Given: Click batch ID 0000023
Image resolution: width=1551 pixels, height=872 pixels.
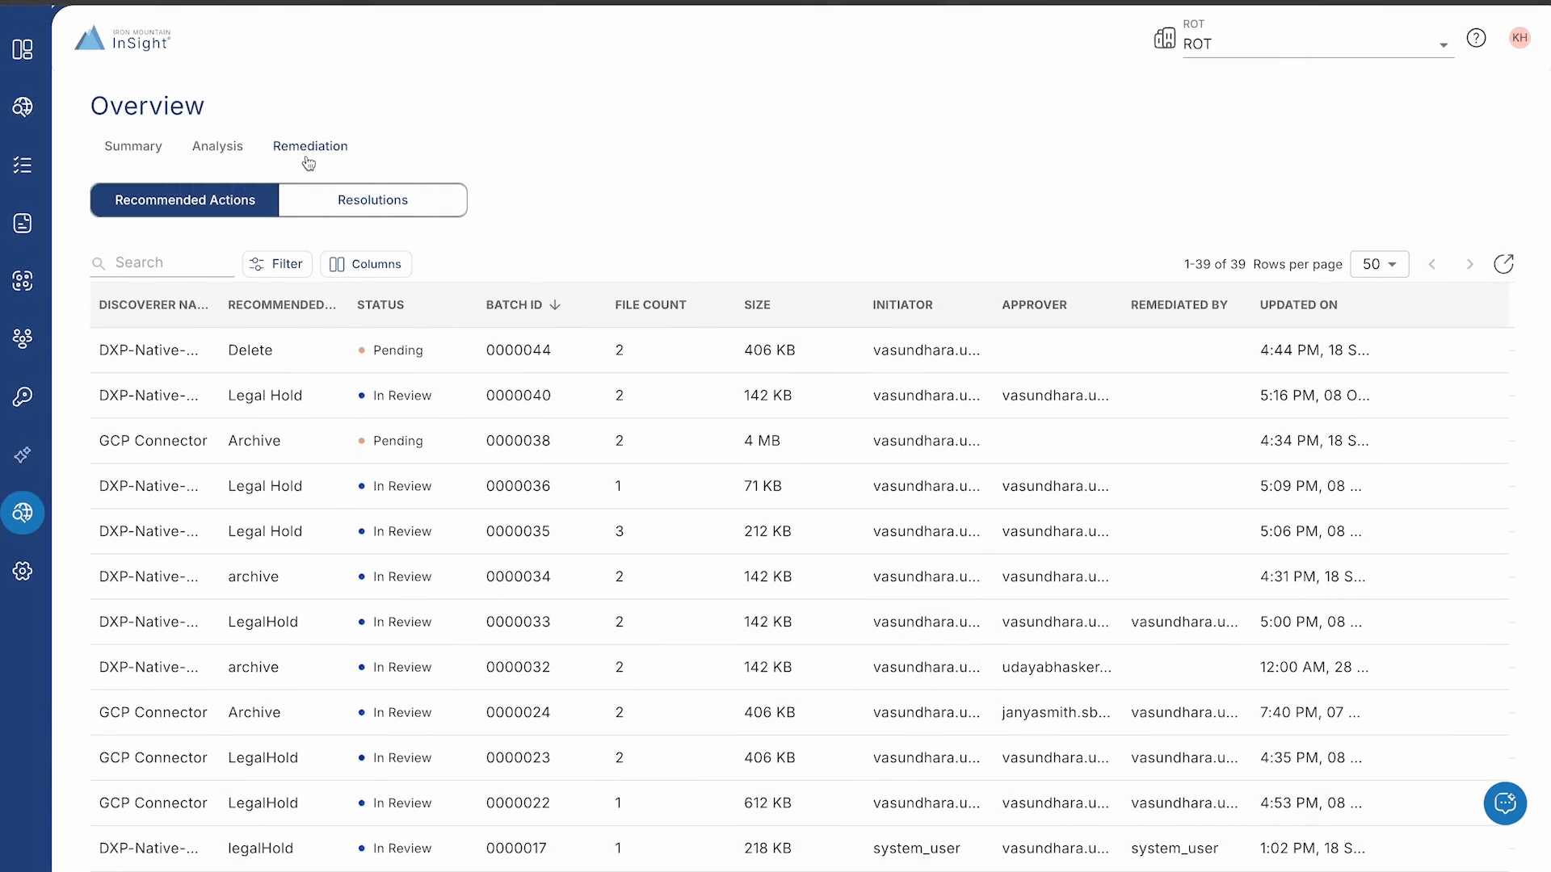Looking at the screenshot, I should coord(518,757).
